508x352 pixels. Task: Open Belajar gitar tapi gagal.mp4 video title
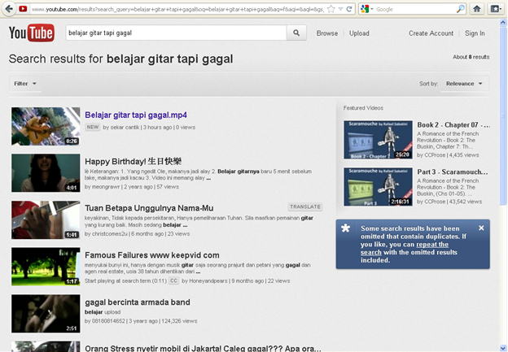click(x=136, y=115)
